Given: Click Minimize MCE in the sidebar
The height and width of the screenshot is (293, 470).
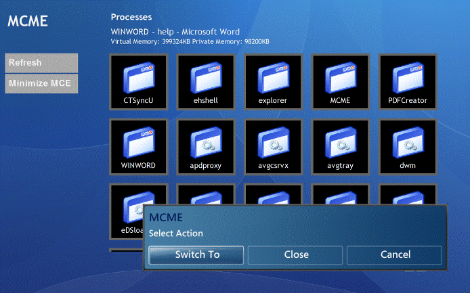Looking at the screenshot, I should click(x=41, y=84).
